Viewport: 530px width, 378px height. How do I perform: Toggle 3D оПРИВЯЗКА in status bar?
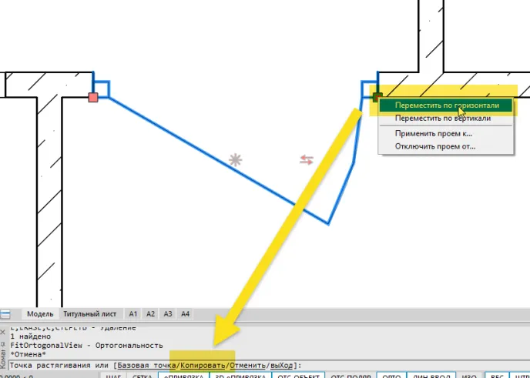240,376
